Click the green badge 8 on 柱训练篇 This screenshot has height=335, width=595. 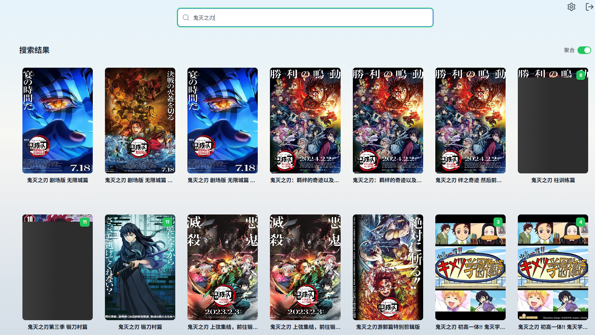coord(581,75)
